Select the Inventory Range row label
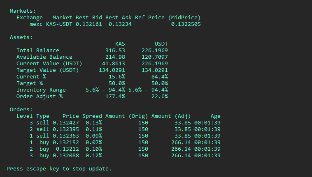The image size is (312, 177). coord(41,90)
